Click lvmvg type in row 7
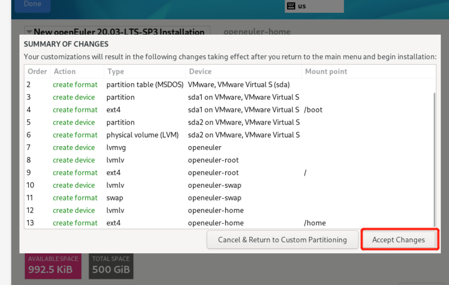449x285 pixels. [x=116, y=148]
